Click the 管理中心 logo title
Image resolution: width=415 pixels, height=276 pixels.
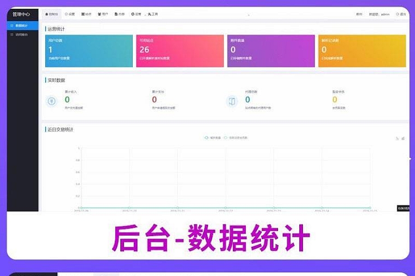21,14
